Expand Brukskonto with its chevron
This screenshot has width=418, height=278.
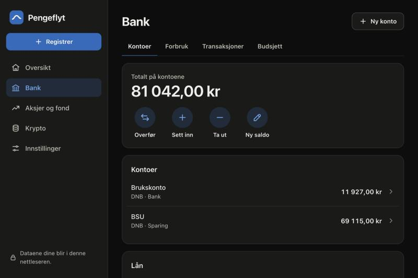pyautogui.click(x=391, y=192)
